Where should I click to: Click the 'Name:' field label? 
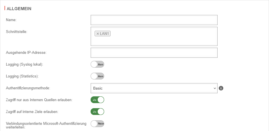11,20
